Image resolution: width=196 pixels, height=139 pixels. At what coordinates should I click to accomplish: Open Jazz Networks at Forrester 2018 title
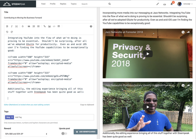click(124, 32)
